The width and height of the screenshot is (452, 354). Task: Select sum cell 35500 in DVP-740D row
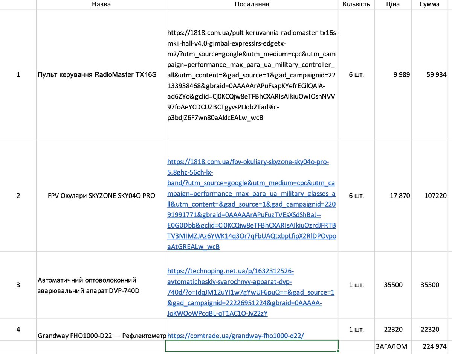click(430, 285)
